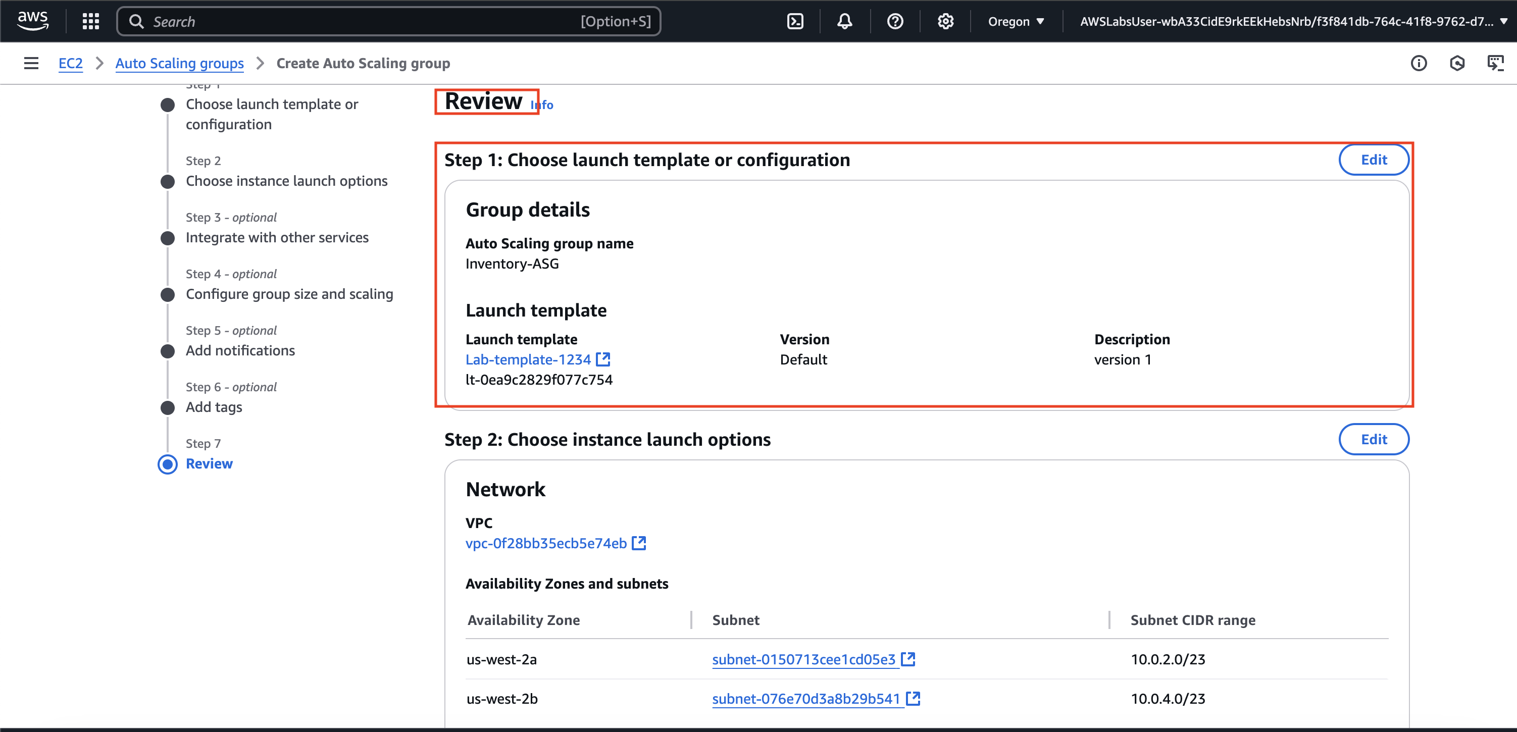Open external link icon beside Lab-template-1234

[x=603, y=359]
